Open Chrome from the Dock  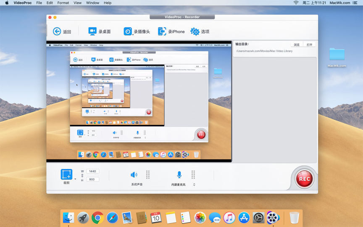pos(98,217)
